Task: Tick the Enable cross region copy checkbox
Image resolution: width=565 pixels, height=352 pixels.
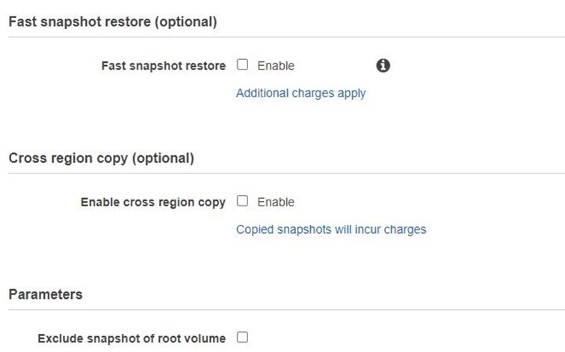Action: (x=242, y=201)
